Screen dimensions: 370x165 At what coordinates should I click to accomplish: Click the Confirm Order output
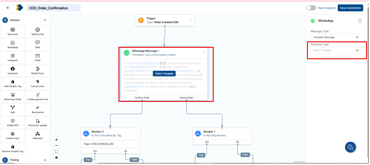142,98
